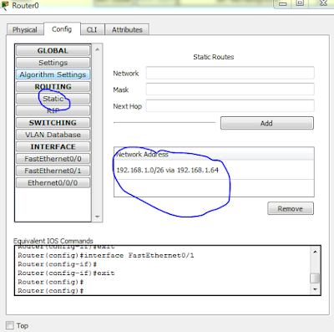Image resolution: width=334 pixels, height=332 pixels.
Task: Click IOS commands scroll down arrow
Action: click(x=315, y=289)
